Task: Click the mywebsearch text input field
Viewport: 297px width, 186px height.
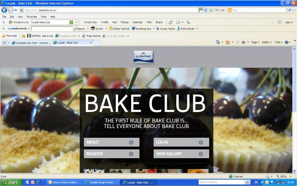Action: (x=52, y=29)
